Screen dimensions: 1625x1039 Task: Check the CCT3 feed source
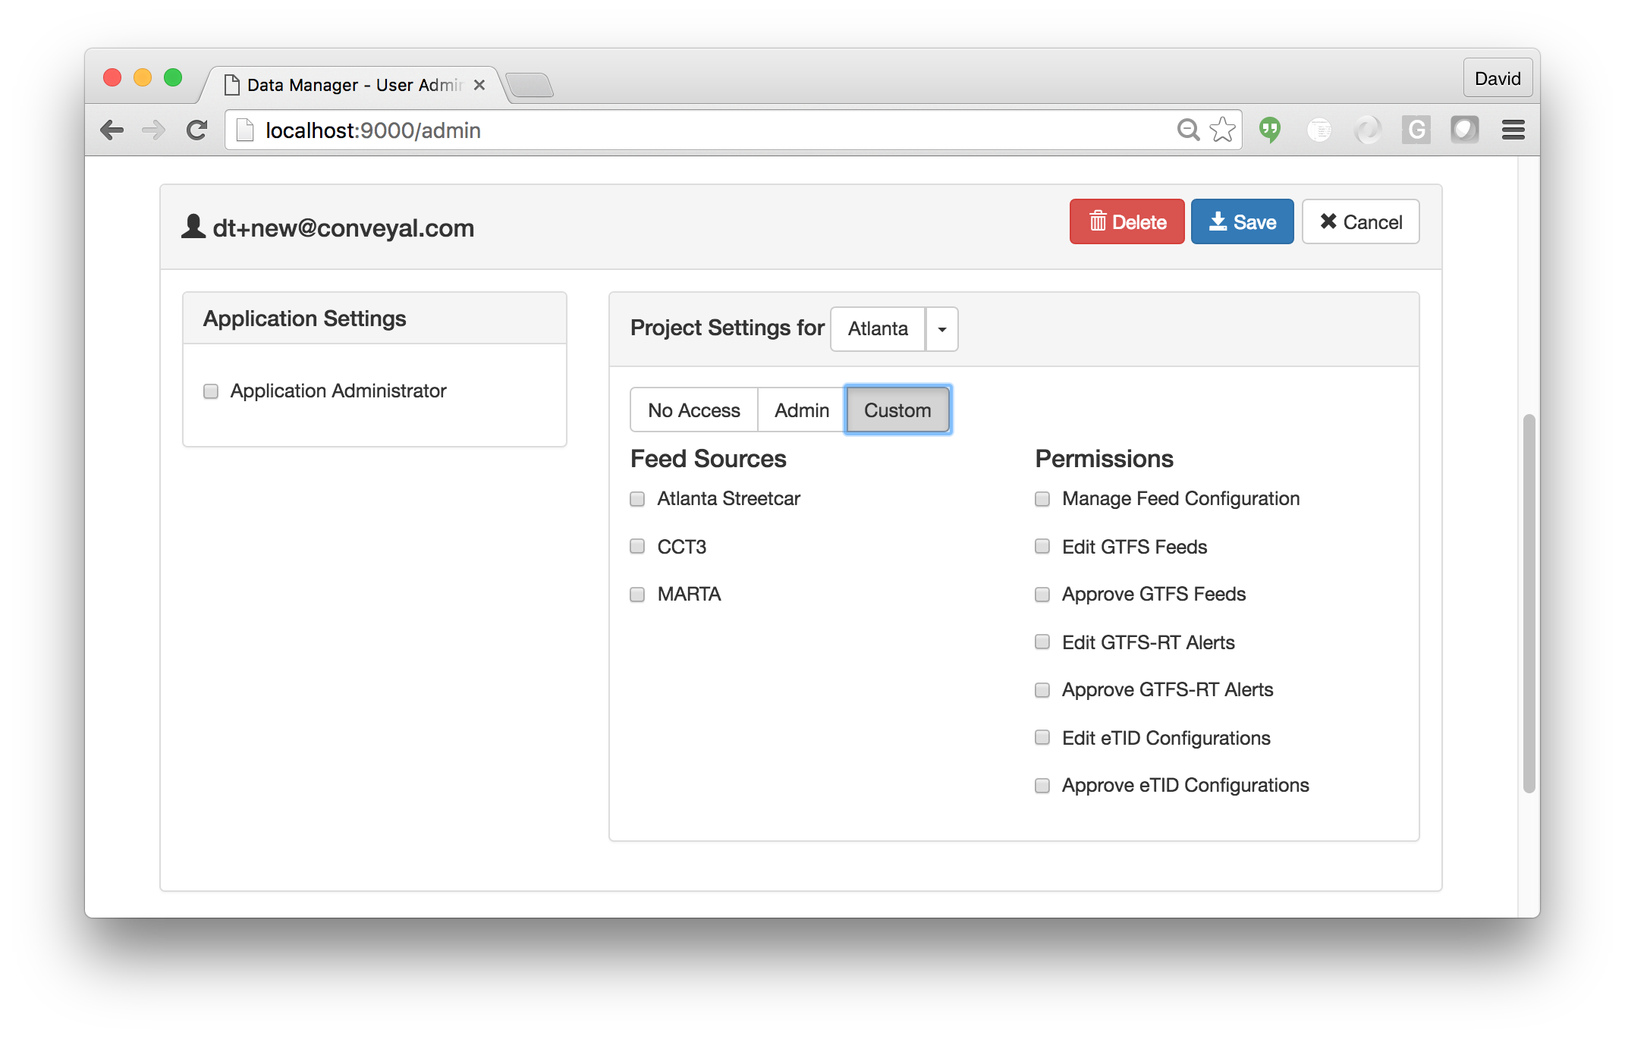point(637,547)
